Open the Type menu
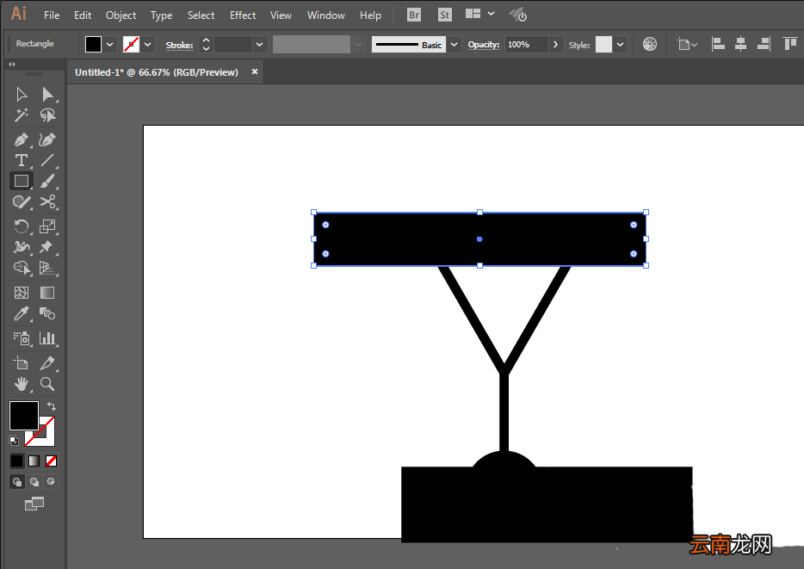804x569 pixels. (162, 15)
